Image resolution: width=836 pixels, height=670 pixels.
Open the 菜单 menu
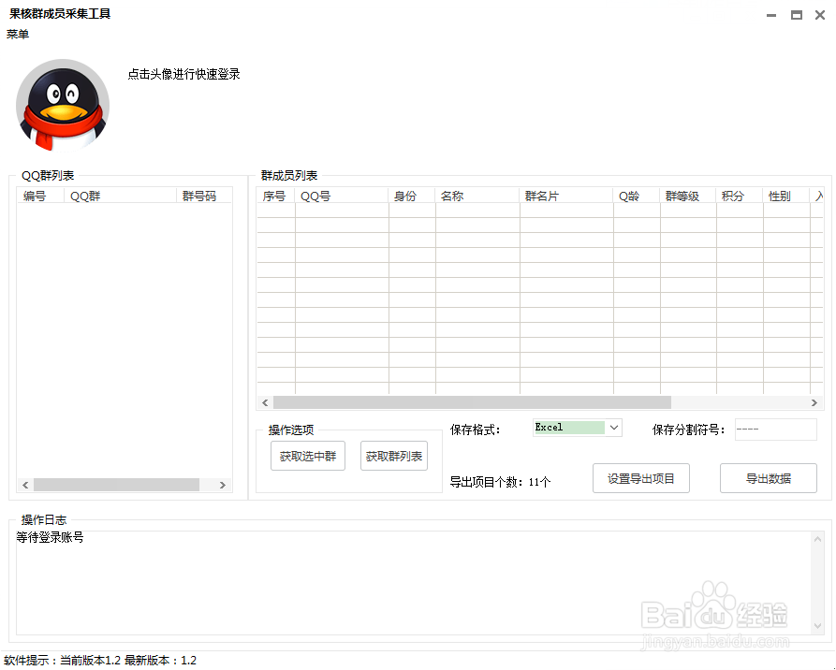(16, 34)
